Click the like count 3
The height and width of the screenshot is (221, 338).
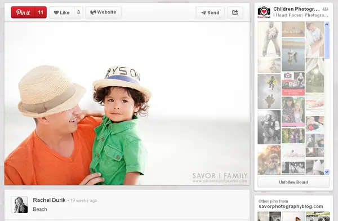point(78,12)
